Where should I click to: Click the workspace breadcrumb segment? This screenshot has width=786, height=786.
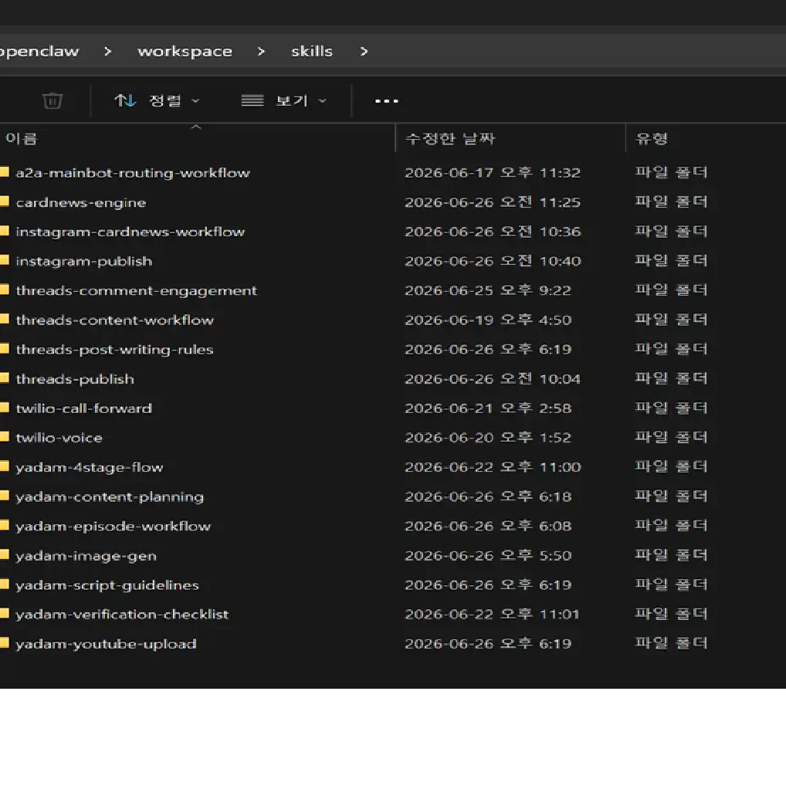point(185,51)
